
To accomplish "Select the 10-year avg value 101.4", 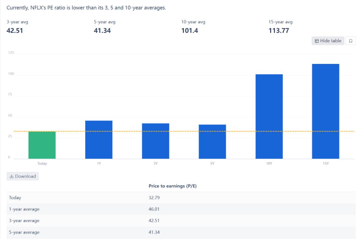I will click(190, 31).
